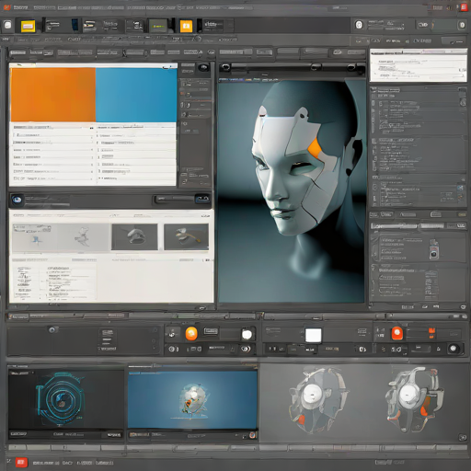Select the orange color panel

click(x=53, y=95)
